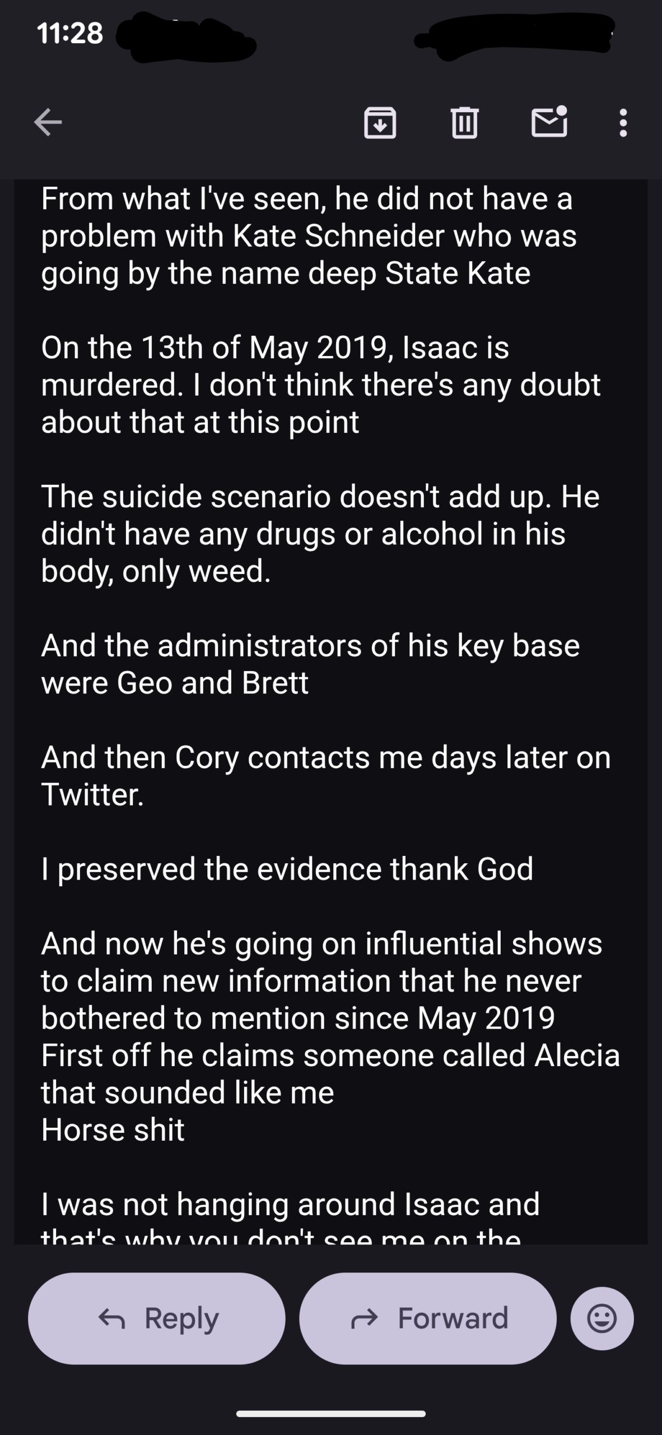Tap the Forward button
Image resolution: width=662 pixels, height=1435 pixels.
pyautogui.click(x=428, y=1318)
